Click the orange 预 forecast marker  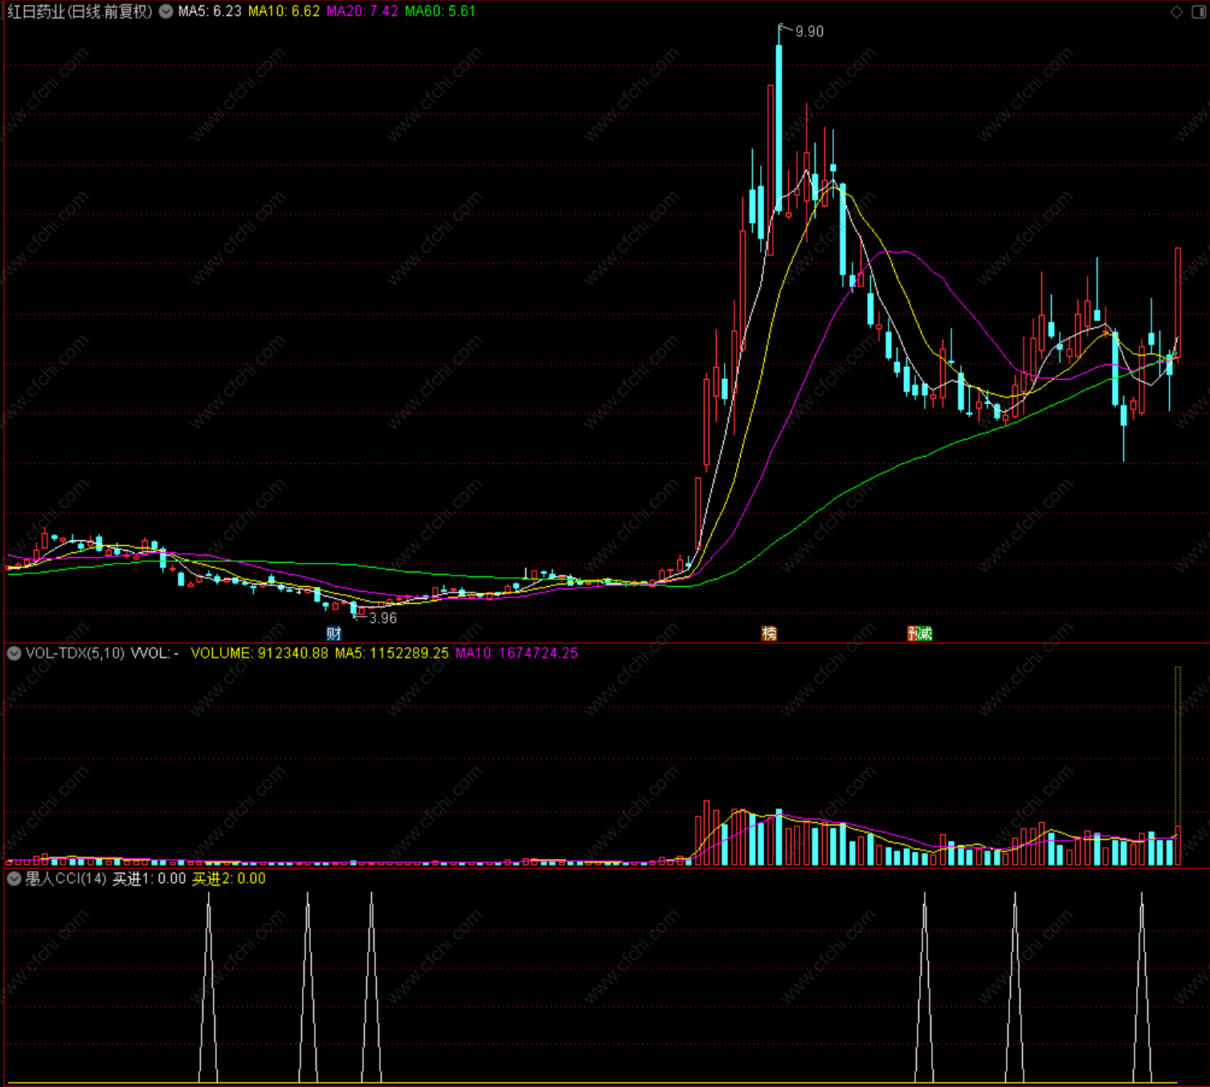tap(913, 633)
